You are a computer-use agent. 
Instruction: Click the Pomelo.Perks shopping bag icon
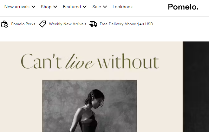[x=5, y=24]
